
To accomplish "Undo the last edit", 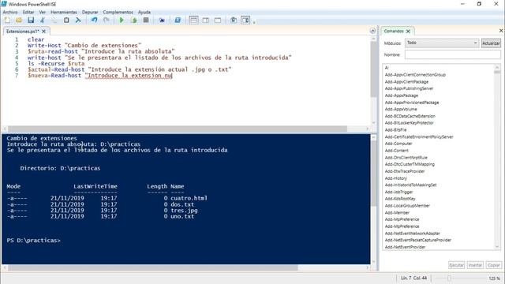I will click(94, 21).
